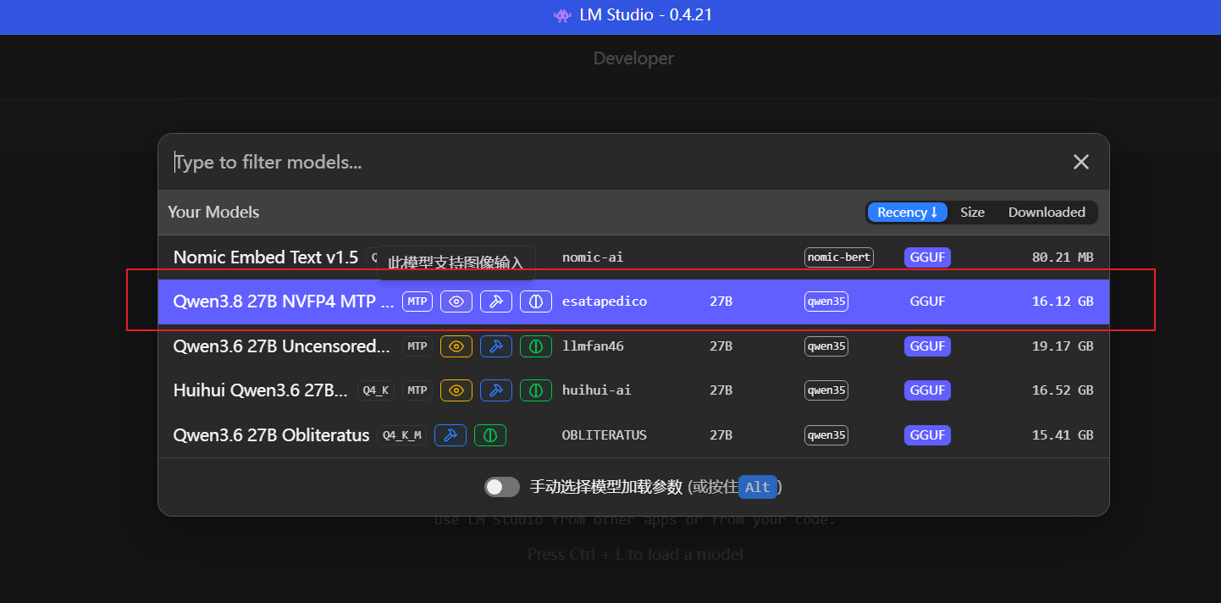Click the nomic-ai publisher name
The height and width of the screenshot is (603, 1221).
tap(593, 257)
